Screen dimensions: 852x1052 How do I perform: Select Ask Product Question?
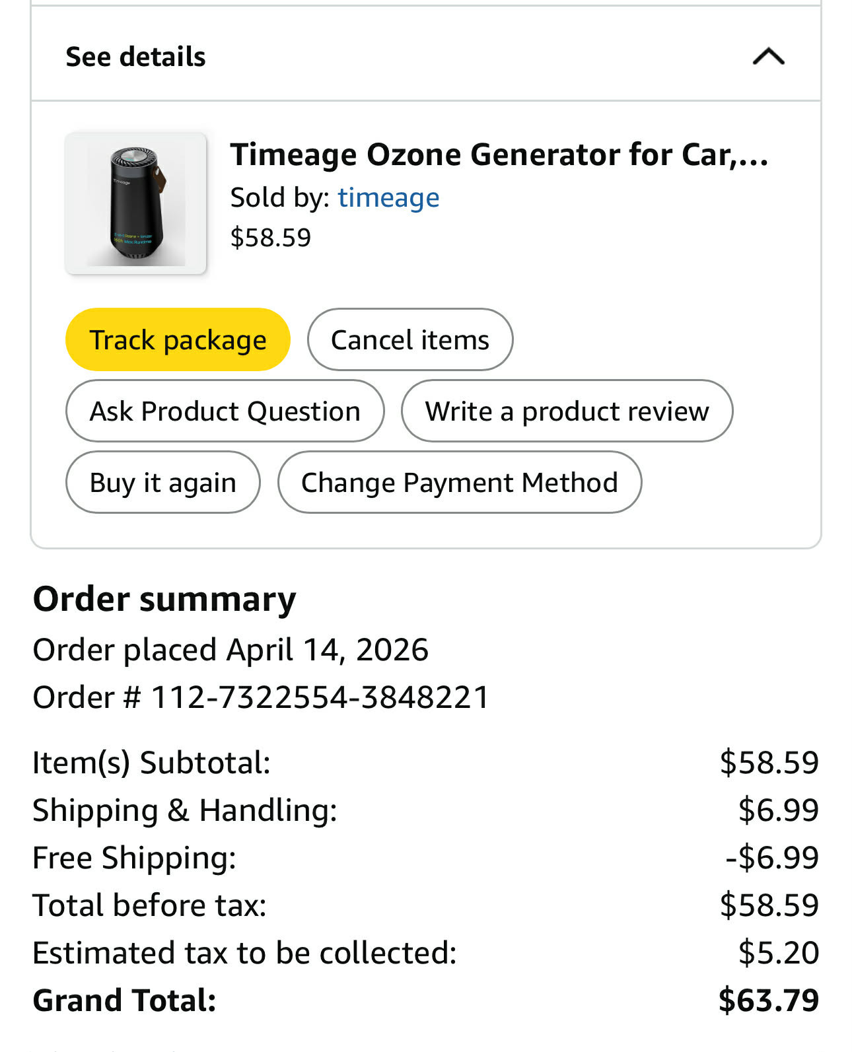[x=225, y=411]
